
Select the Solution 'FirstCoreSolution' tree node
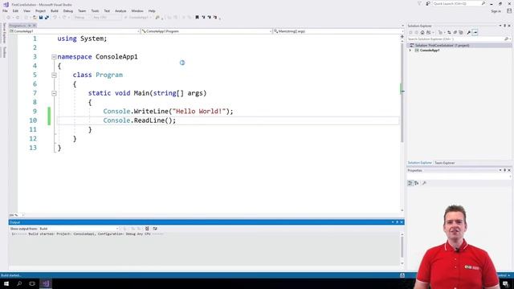442,46
